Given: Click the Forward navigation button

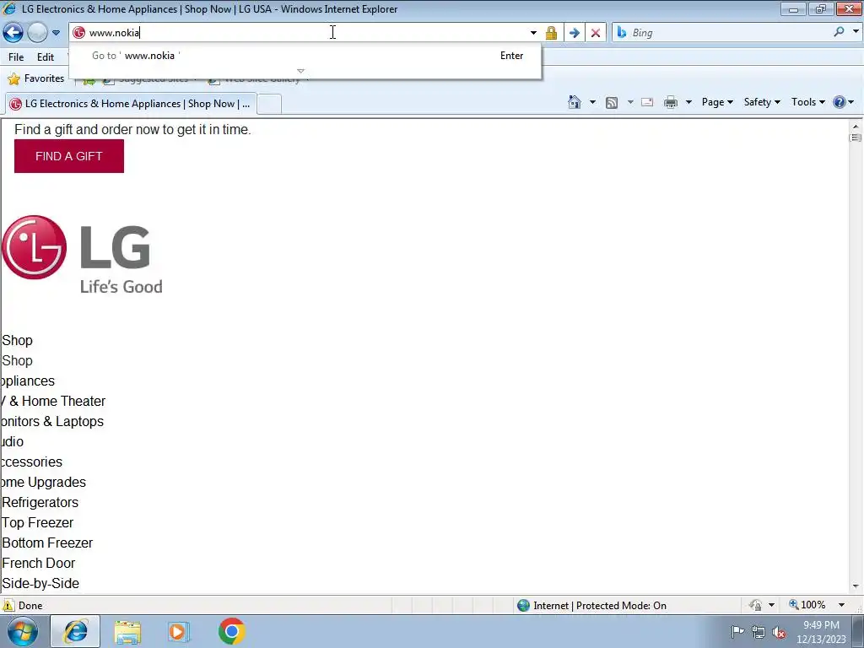Looking at the screenshot, I should (x=37, y=33).
